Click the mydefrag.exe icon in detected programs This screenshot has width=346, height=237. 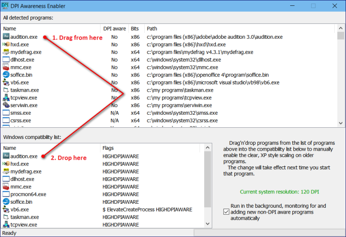click(6, 52)
